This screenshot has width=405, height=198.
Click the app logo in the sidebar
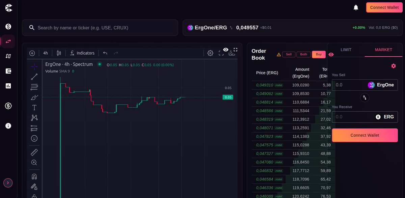tap(8, 8)
